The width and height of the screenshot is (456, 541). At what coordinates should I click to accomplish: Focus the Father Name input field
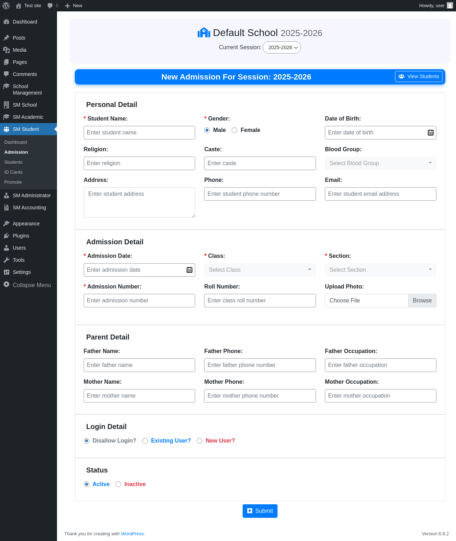(139, 365)
